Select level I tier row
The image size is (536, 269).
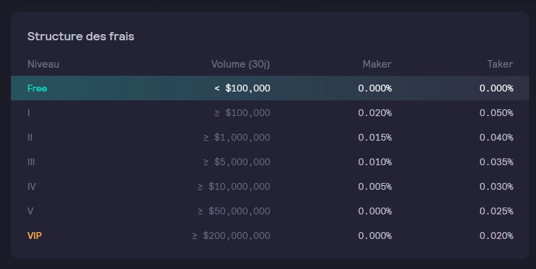coord(270,113)
